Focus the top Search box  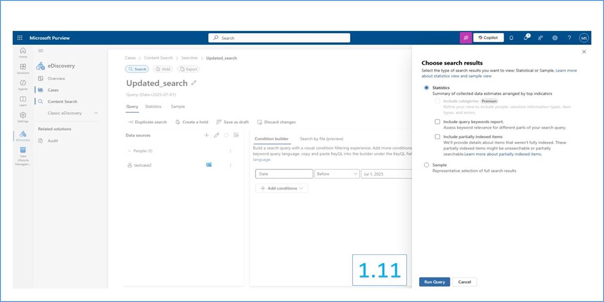tap(279, 38)
